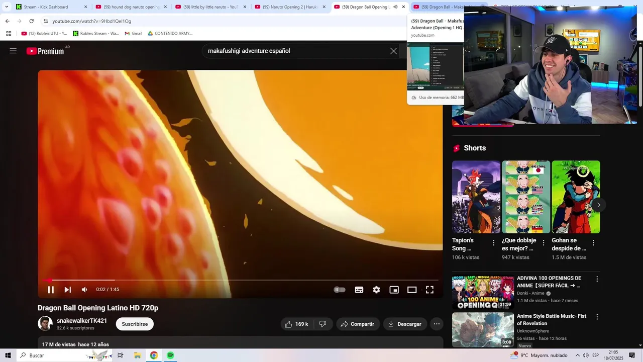643x362 pixels.
Task: Dislike the Dragon Ball video
Action: 323,324
